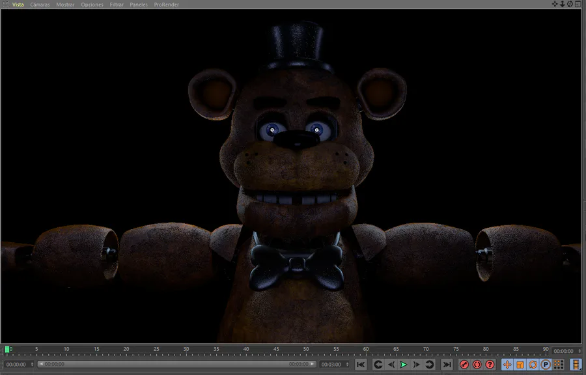Click the viewport orbit camera icon
The image size is (586, 375).
point(570,4)
